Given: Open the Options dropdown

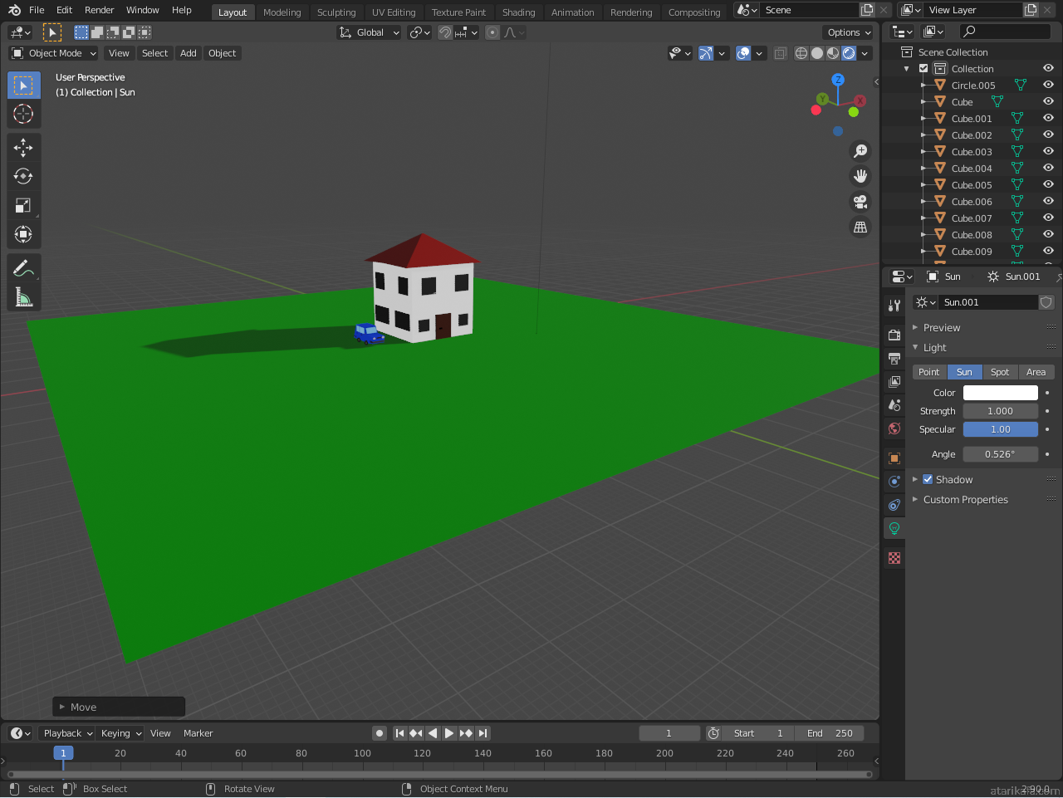Looking at the screenshot, I should pyautogui.click(x=850, y=32).
